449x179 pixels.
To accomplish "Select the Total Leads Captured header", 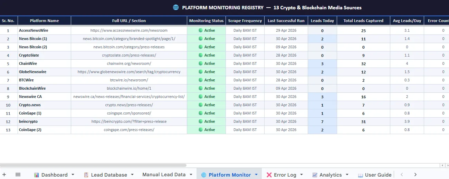I will pyautogui.click(x=363, y=21).
